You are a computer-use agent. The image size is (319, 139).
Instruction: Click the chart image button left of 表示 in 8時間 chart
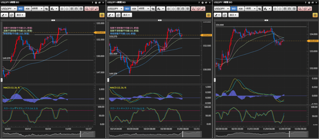(x=12, y=15)
